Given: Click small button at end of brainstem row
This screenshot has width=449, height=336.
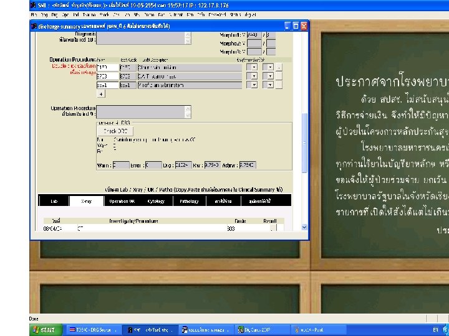Looking at the screenshot, I should click(x=279, y=85).
